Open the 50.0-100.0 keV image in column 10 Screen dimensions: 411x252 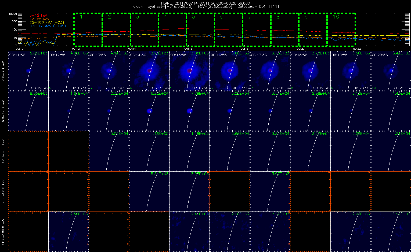coord(391,231)
